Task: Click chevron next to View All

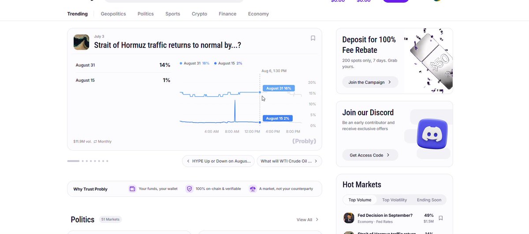Action: (317, 219)
